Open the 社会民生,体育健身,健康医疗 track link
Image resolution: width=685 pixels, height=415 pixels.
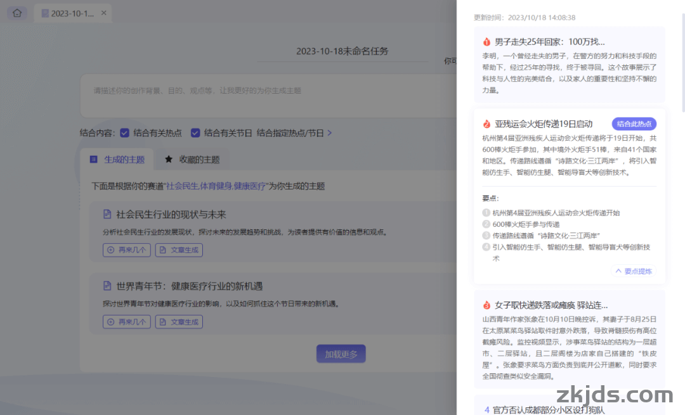(x=216, y=186)
